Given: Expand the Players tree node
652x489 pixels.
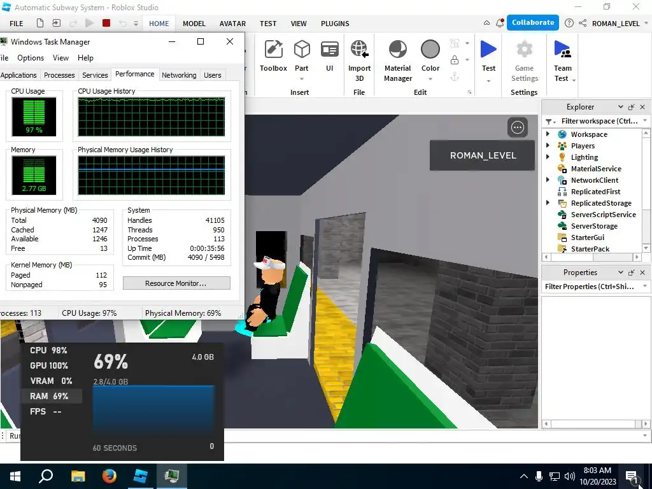Looking at the screenshot, I should (x=548, y=146).
